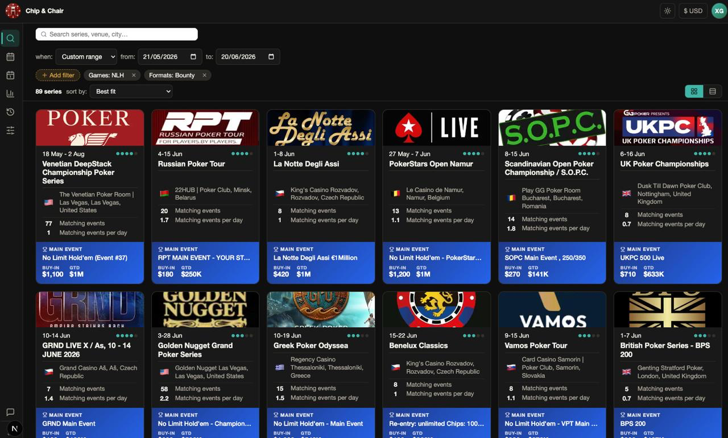Open La Notte Degli Assi €1Million main event
This screenshot has width=728, height=438.
tap(321, 262)
